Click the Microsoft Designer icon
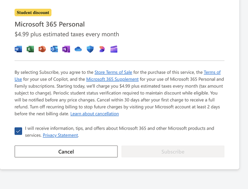Viewport: 248px width, 189px height. pos(102,49)
